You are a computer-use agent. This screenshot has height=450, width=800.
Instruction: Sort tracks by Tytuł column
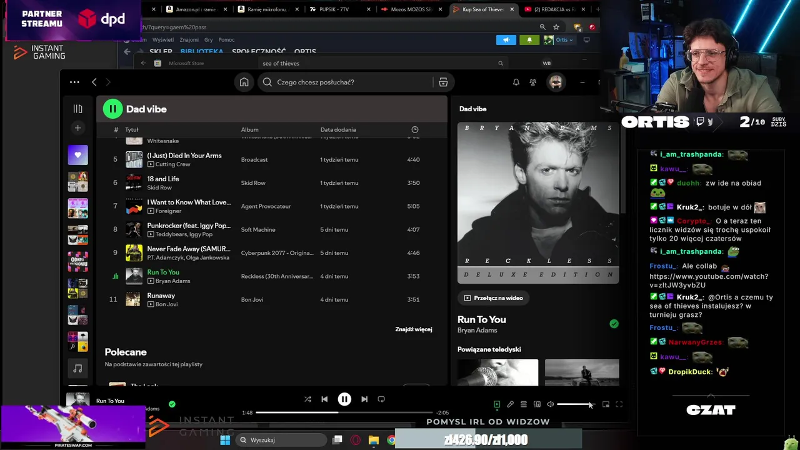131,129
